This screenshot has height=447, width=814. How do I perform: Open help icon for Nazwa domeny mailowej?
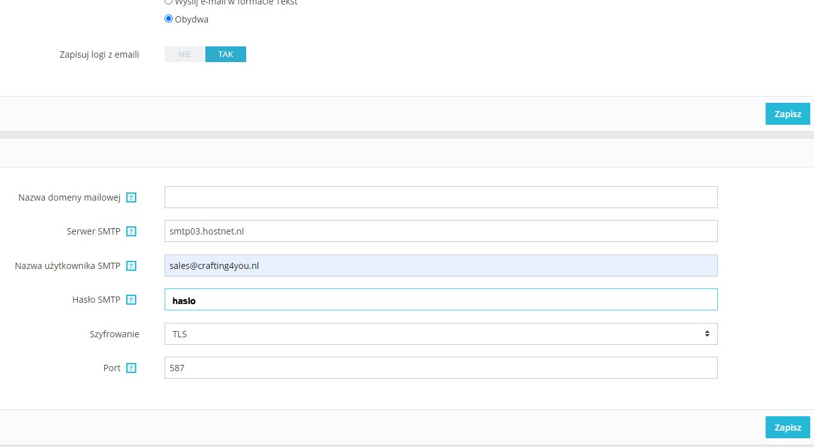click(131, 197)
